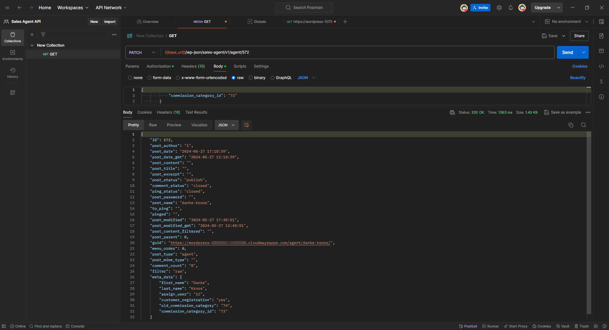The width and height of the screenshot is (609, 330).
Task: Open the Collections sidebar panel
Action: [13, 37]
